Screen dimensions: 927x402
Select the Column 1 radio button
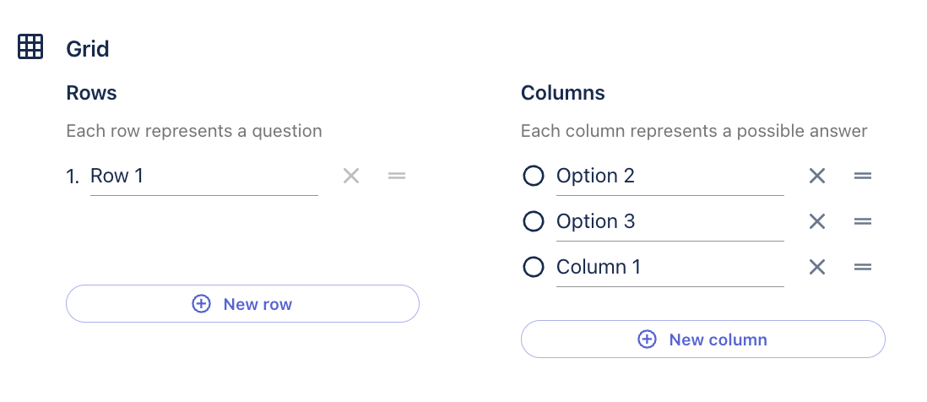[x=533, y=267]
